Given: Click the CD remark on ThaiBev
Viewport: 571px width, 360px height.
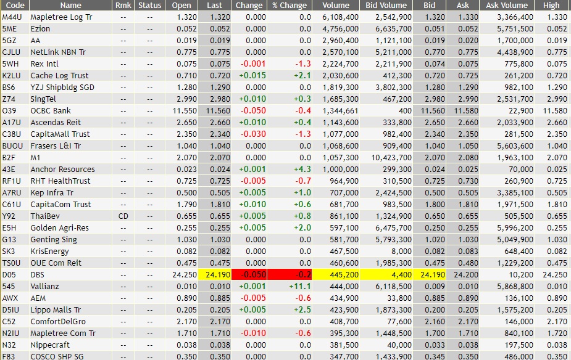Looking at the screenshot, I should tap(122, 216).
